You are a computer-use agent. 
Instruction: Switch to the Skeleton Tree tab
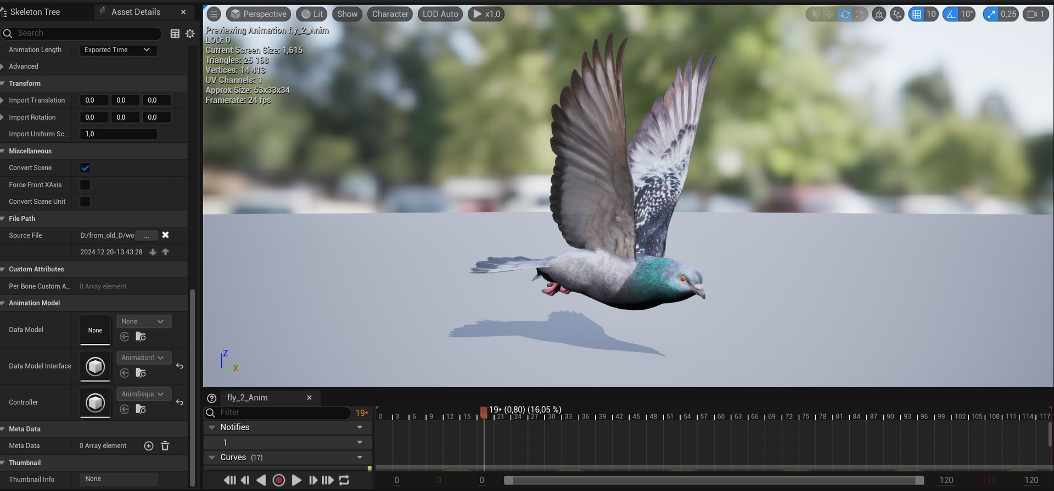[35, 12]
